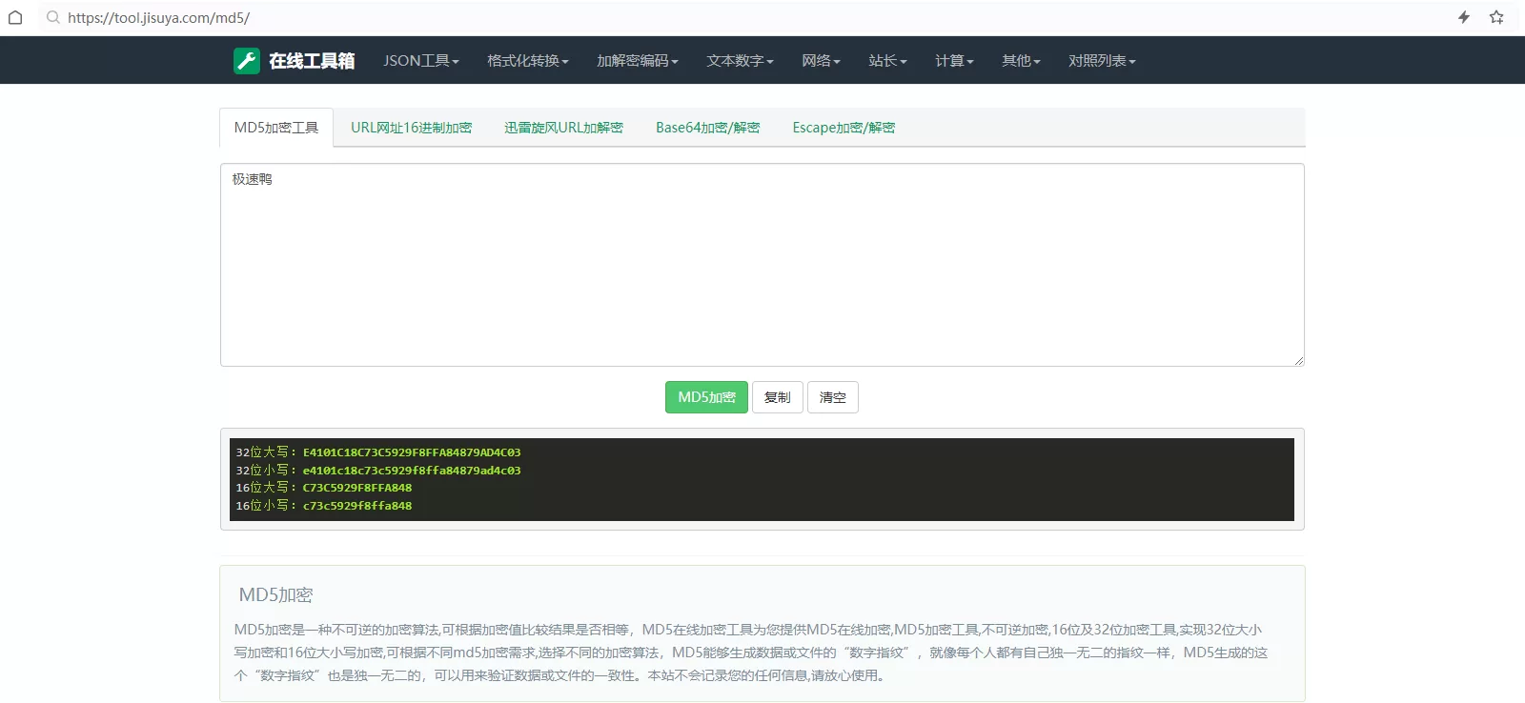Open the 计算 dropdown

[x=954, y=61]
